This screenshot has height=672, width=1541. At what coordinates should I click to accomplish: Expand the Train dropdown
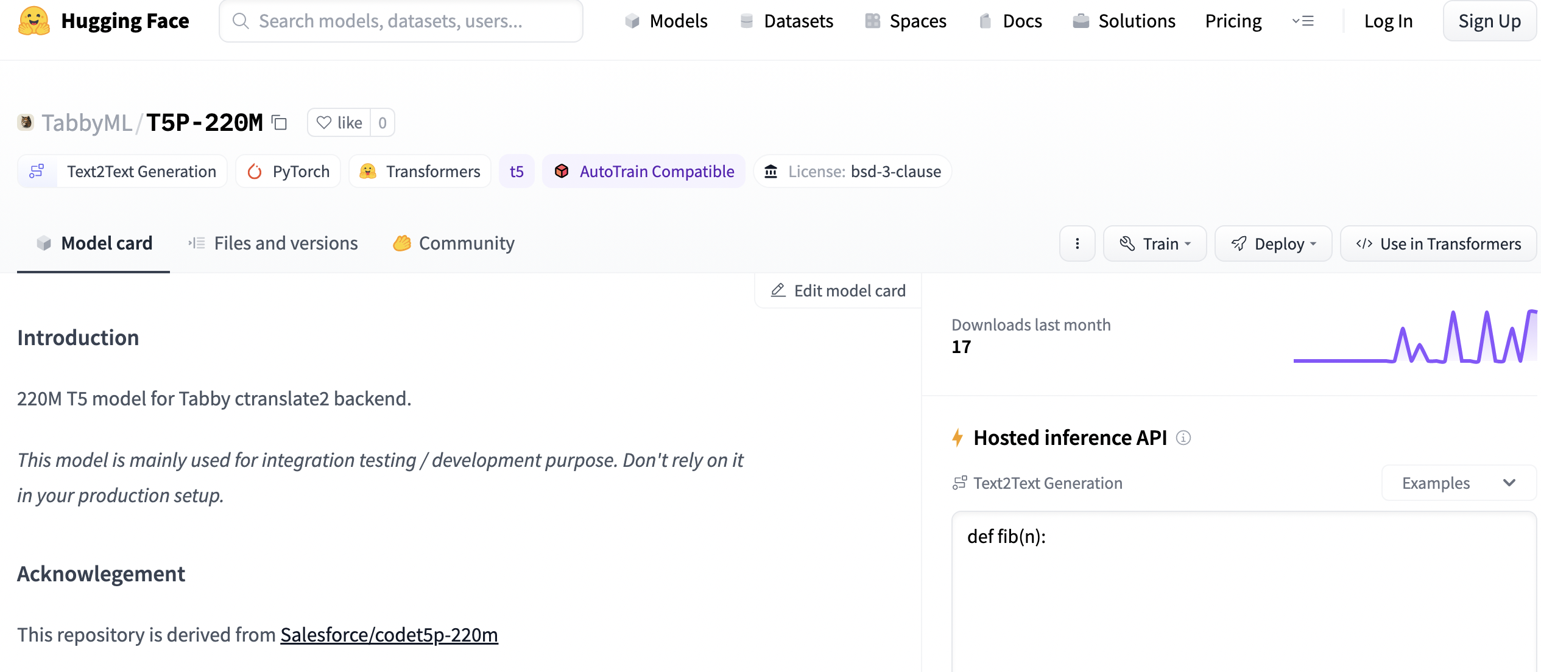click(1154, 243)
